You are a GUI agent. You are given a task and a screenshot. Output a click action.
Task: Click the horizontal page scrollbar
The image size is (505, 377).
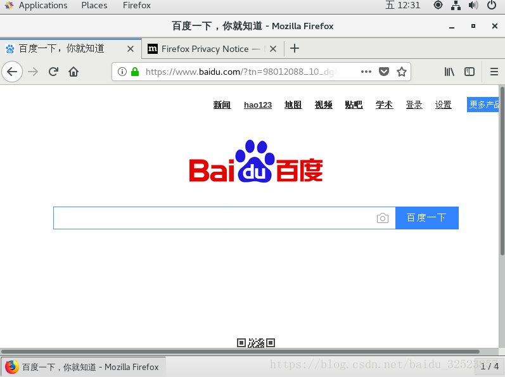[x=240, y=352]
